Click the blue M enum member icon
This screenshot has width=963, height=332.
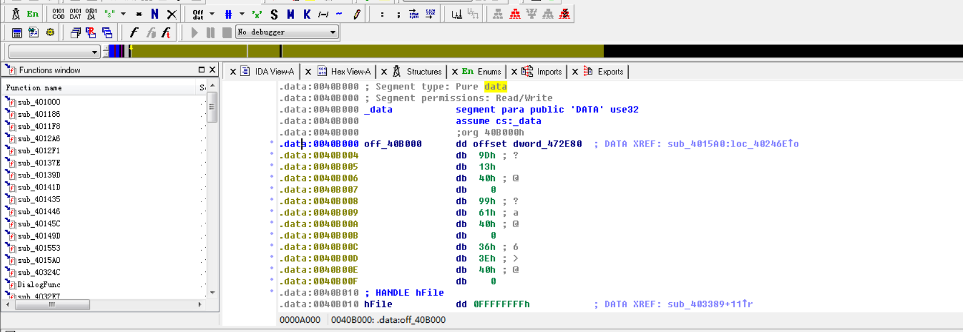(x=291, y=14)
